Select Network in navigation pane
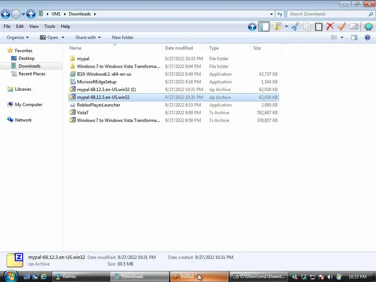 pyautogui.click(x=23, y=120)
